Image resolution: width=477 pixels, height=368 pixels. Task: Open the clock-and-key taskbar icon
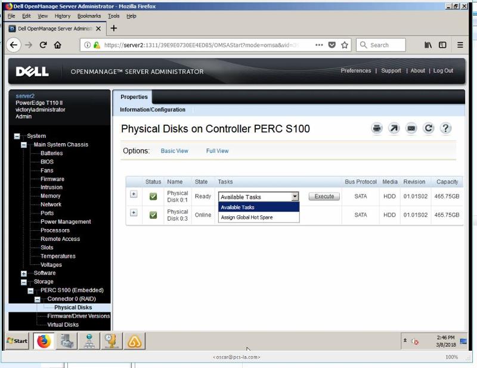coord(111,341)
